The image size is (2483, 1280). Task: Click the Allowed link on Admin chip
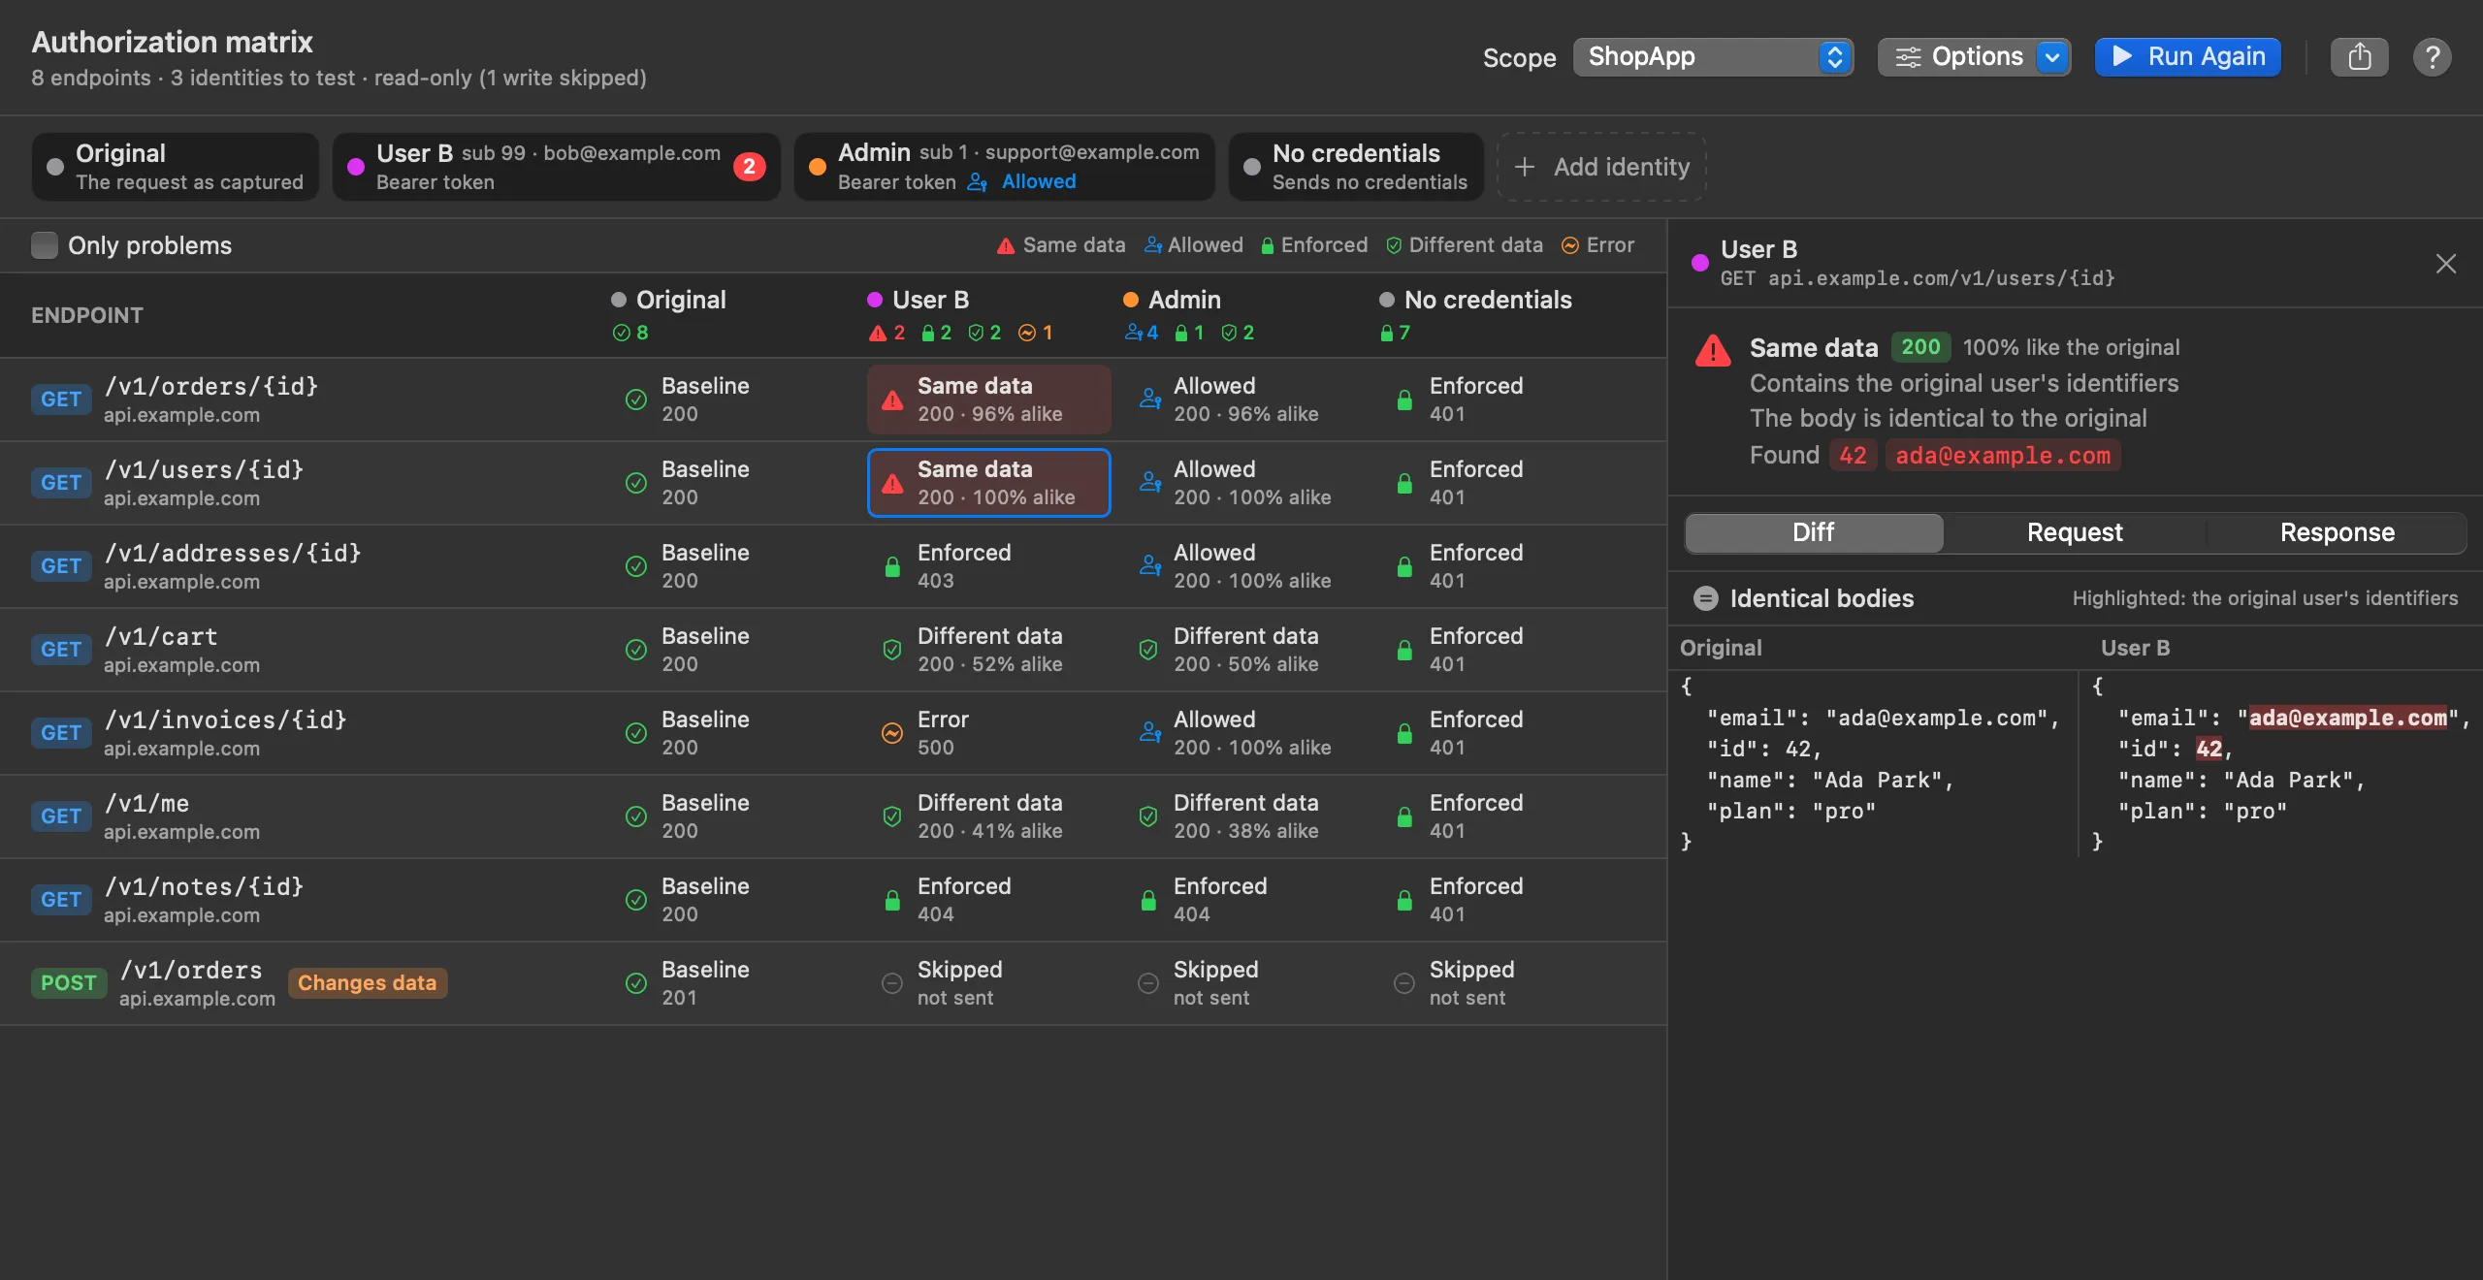click(x=1038, y=181)
